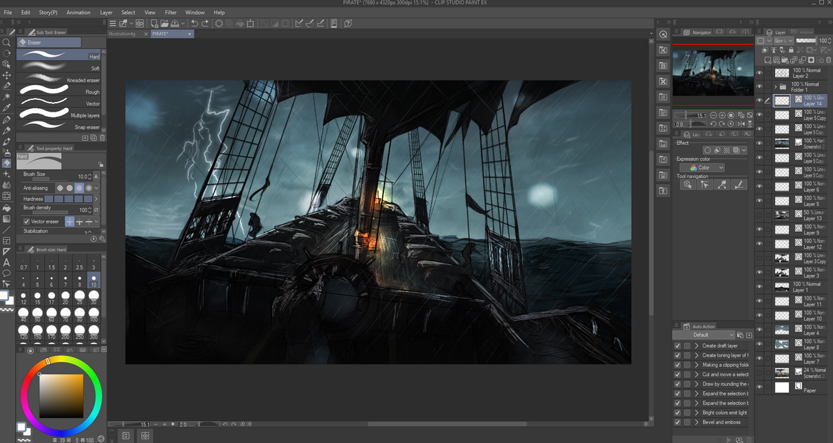Select the Gradient tool
Screen dimensions: 833x443
[7, 219]
